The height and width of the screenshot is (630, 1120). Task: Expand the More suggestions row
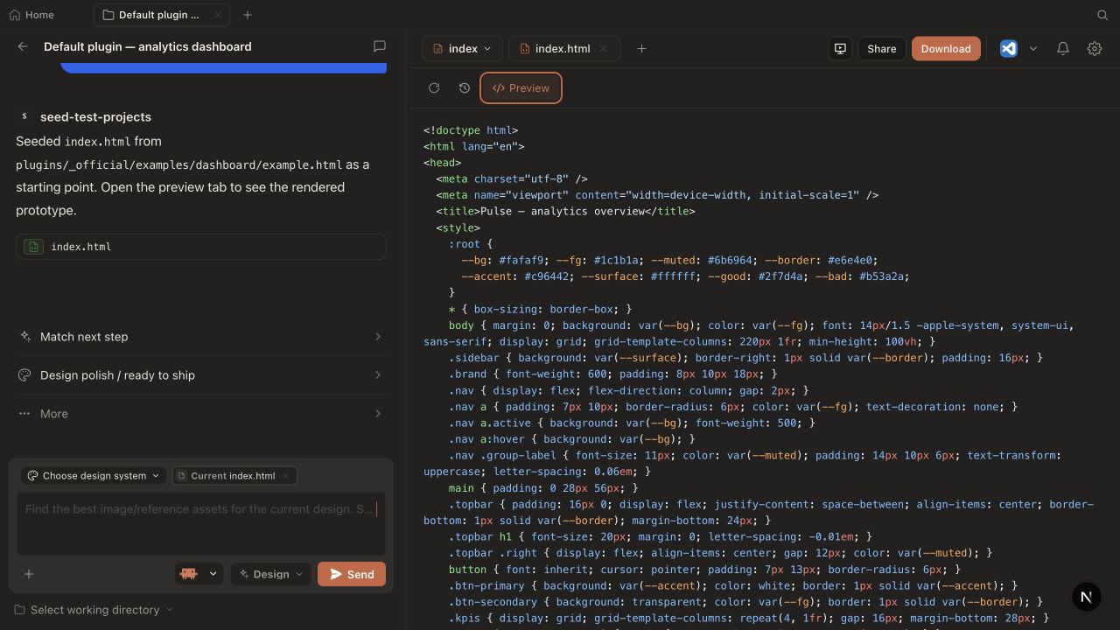click(x=201, y=414)
